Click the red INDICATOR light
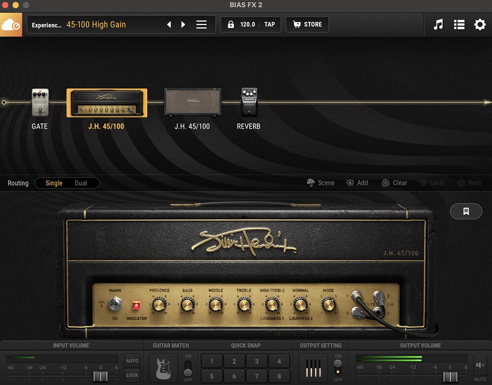The width and height of the screenshot is (492, 385). 136,305
